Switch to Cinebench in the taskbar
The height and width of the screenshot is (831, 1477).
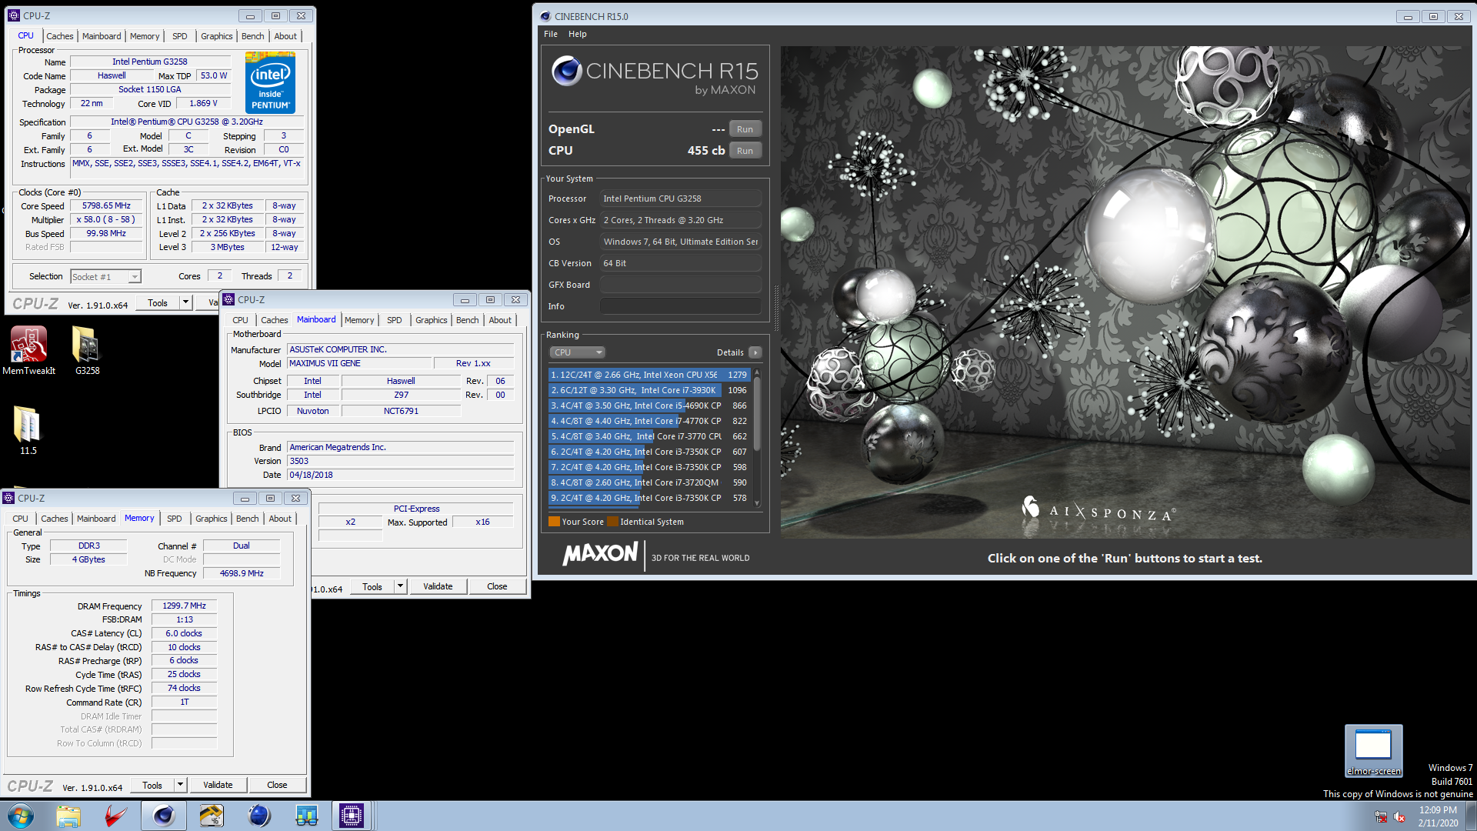click(164, 816)
